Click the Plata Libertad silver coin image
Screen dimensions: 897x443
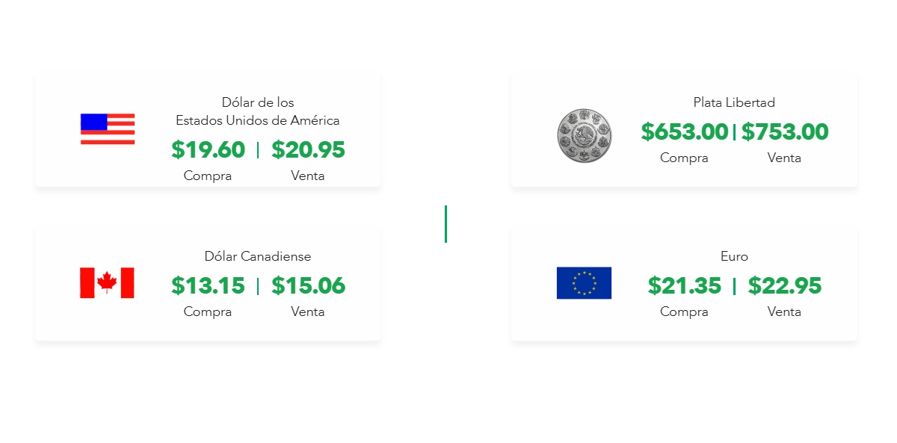pyautogui.click(x=585, y=135)
